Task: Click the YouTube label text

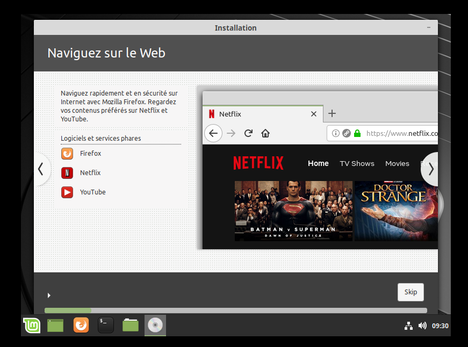Action: click(x=92, y=192)
